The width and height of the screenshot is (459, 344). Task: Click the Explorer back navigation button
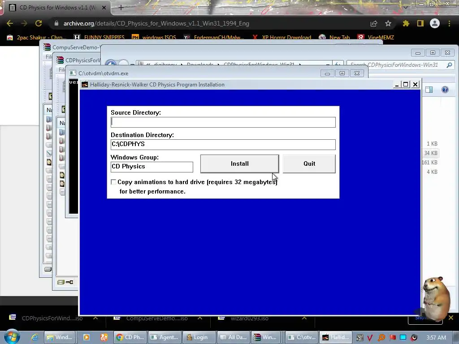[111, 64]
